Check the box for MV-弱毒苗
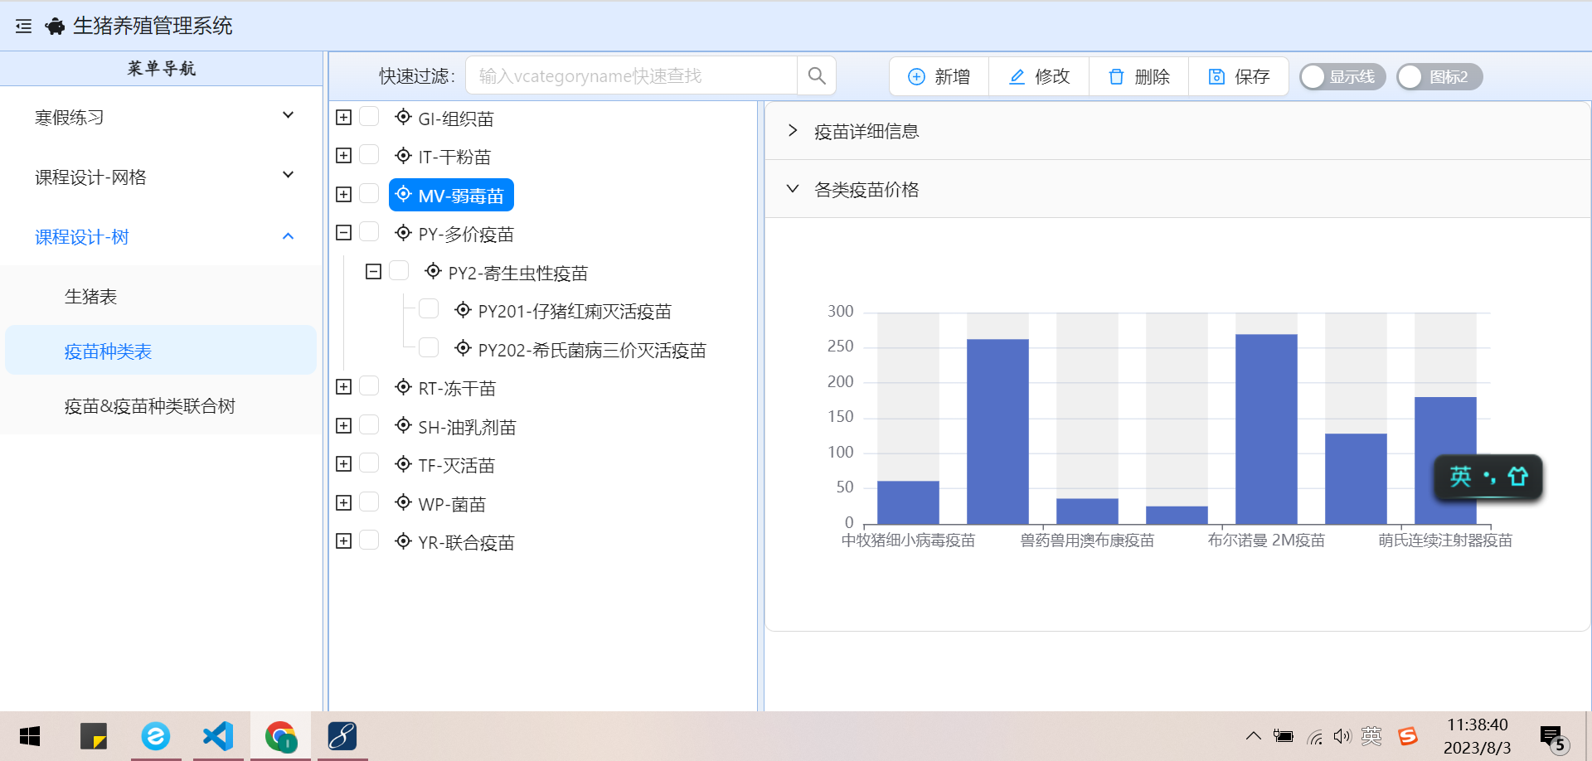 (x=369, y=194)
